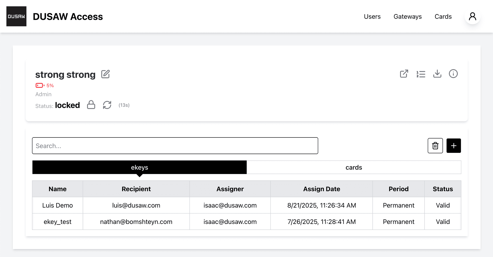Focus the Search field
Screen dimensions: 493x257
click(x=175, y=146)
